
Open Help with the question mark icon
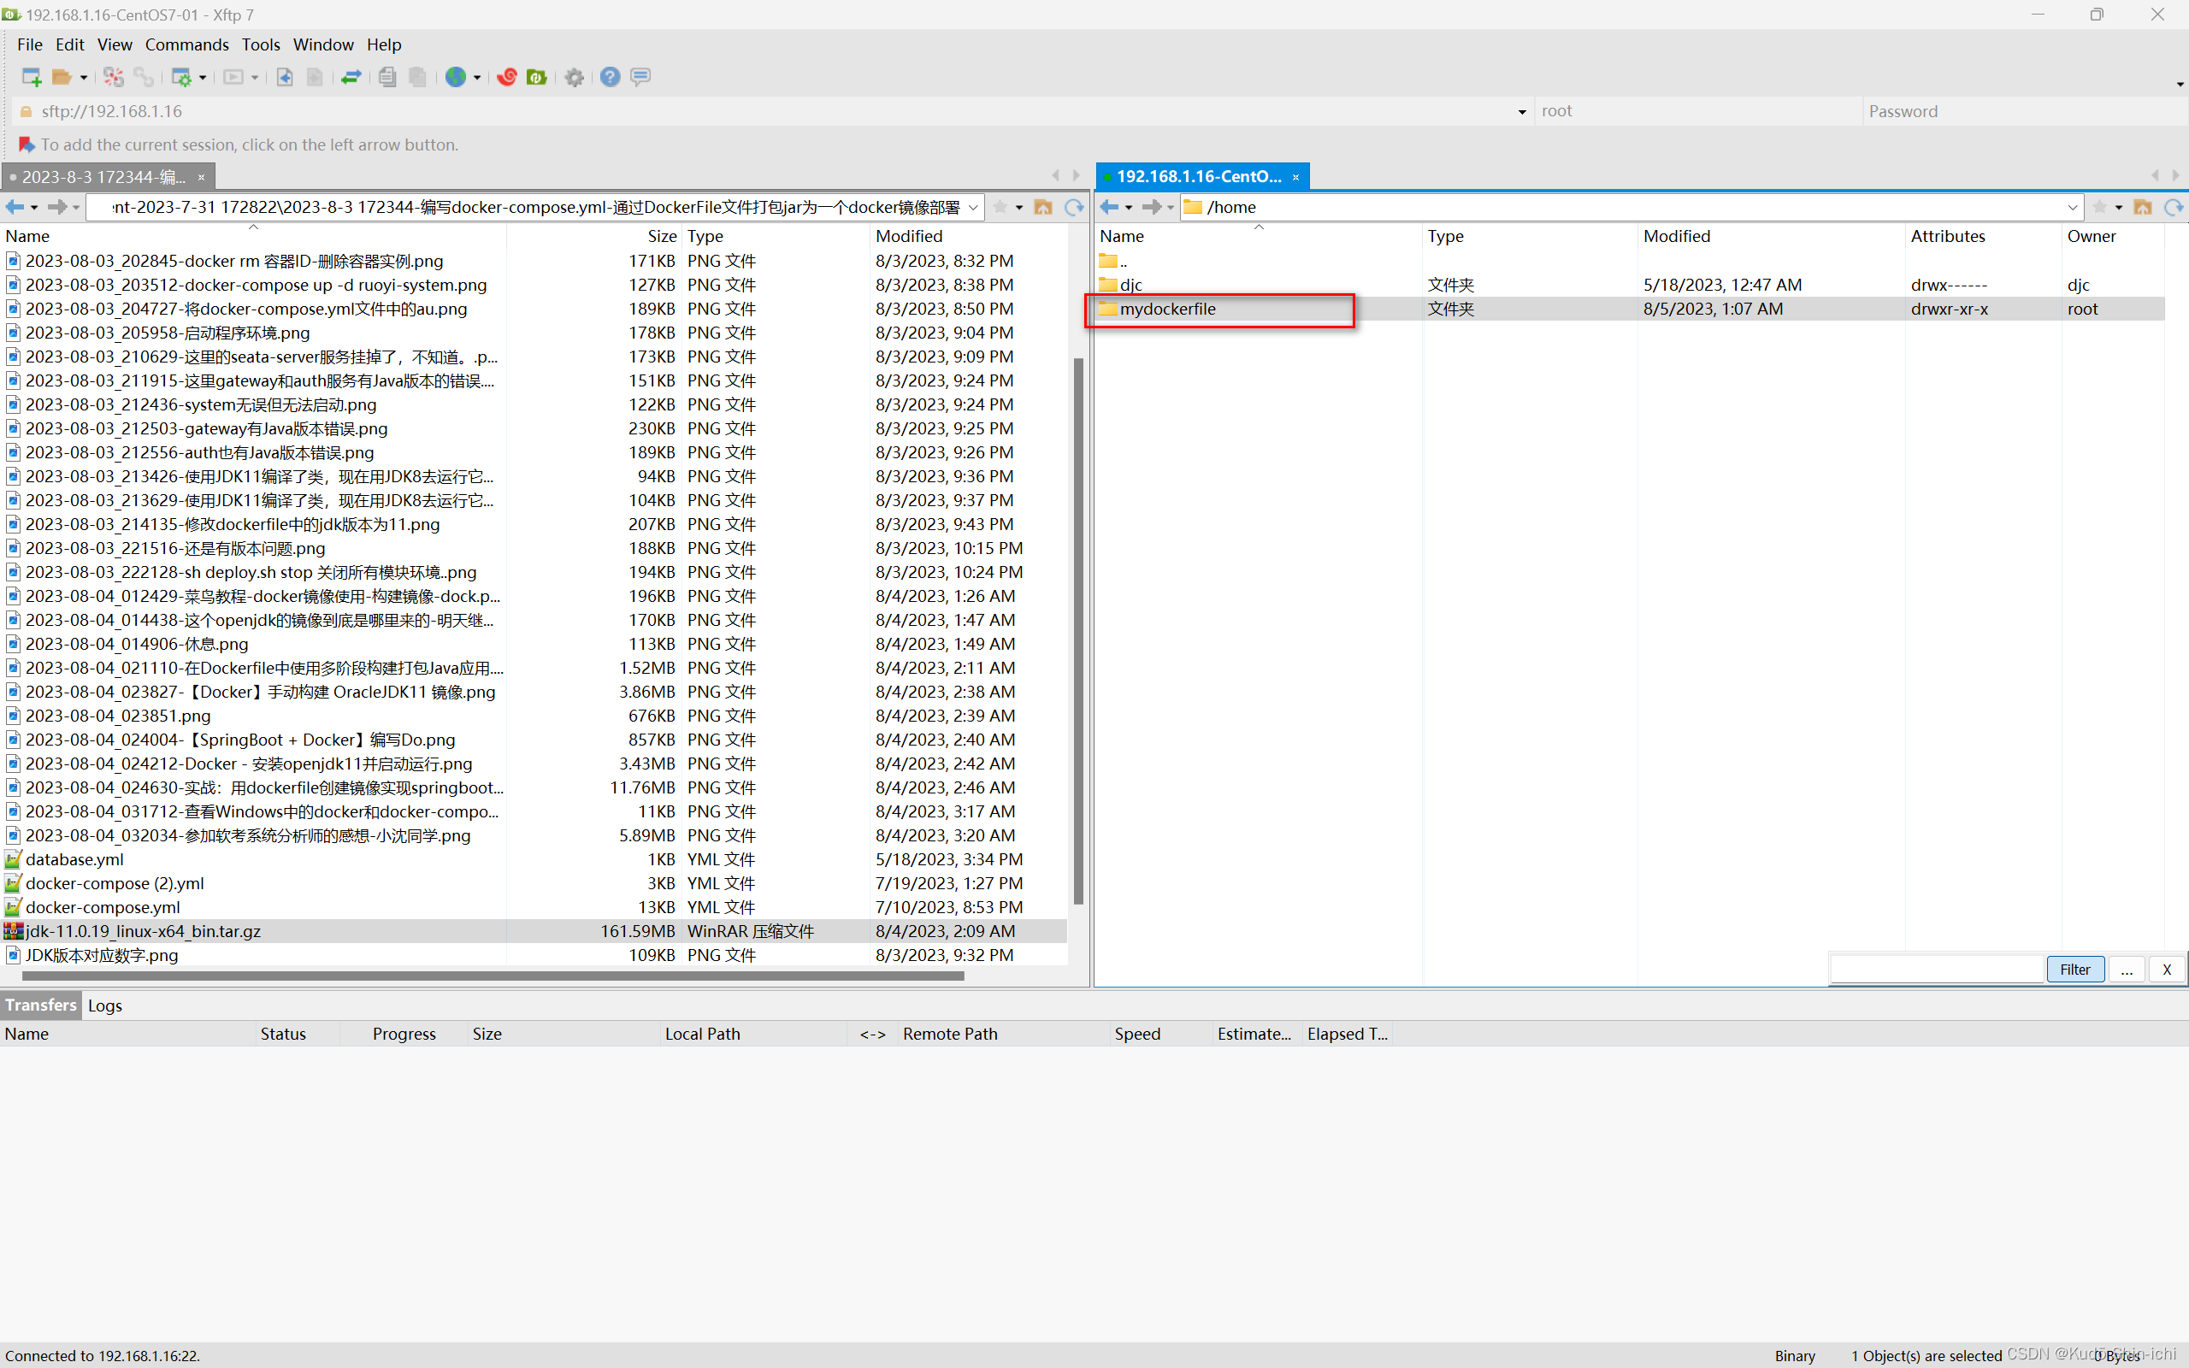611,77
